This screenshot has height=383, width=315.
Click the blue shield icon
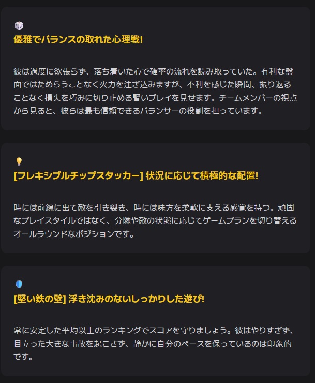point(19,284)
